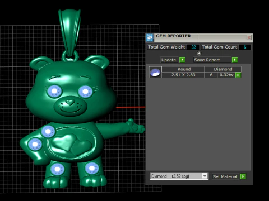Click the Total Gem Weight value .32
The height and width of the screenshot is (201, 269).
(x=193, y=47)
